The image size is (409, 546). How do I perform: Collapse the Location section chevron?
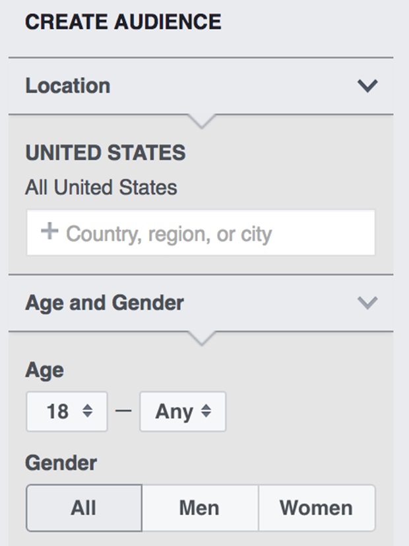(x=367, y=86)
